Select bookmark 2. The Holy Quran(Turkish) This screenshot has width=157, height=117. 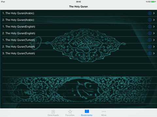pos(78,47)
